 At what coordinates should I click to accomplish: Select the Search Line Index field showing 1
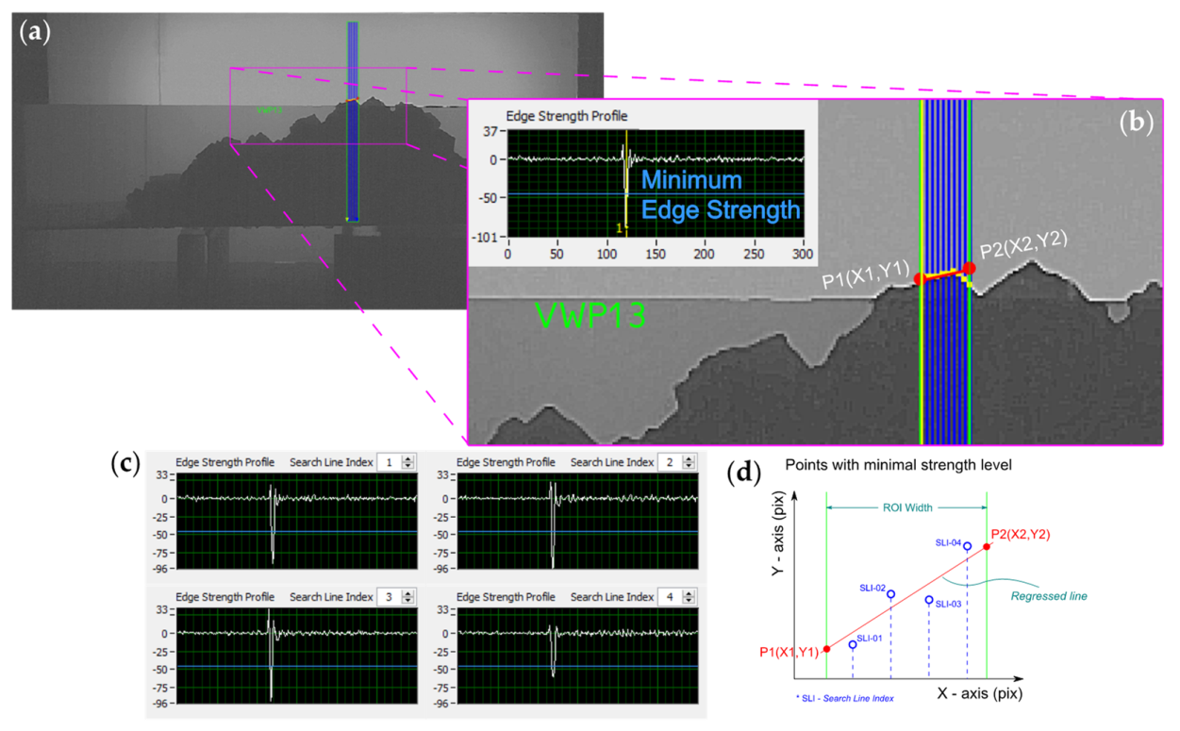click(389, 462)
